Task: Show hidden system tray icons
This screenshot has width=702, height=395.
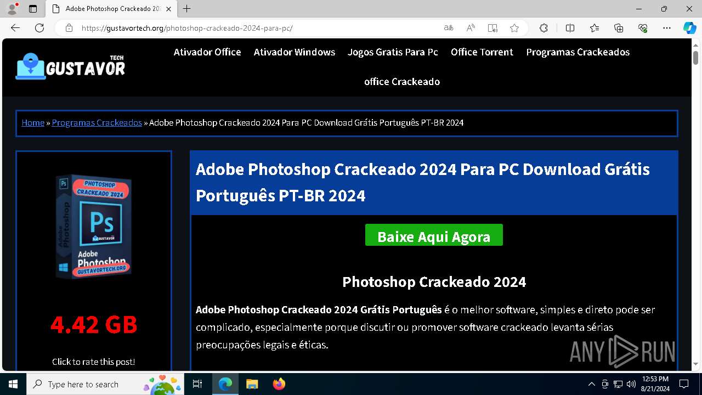Action: [x=591, y=384]
